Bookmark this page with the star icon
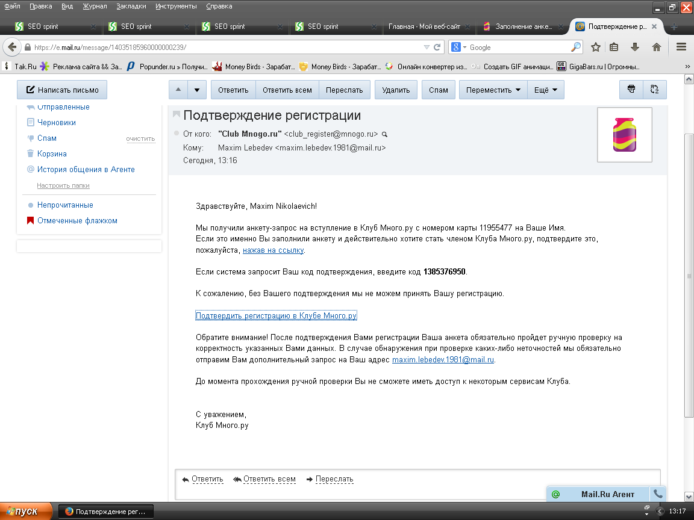Screen dimensions: 694x520 point(596,47)
